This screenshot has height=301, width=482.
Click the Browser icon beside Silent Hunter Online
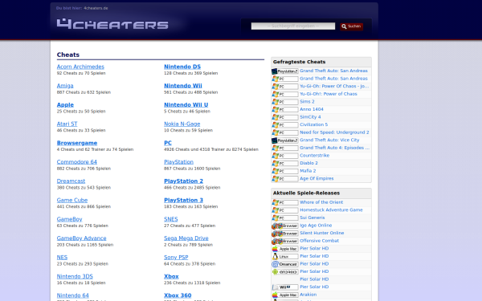click(x=285, y=234)
